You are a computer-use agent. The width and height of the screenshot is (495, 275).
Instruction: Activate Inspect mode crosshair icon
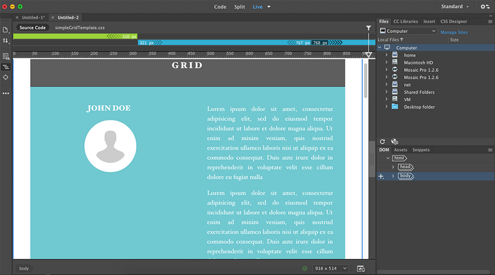tap(6, 77)
